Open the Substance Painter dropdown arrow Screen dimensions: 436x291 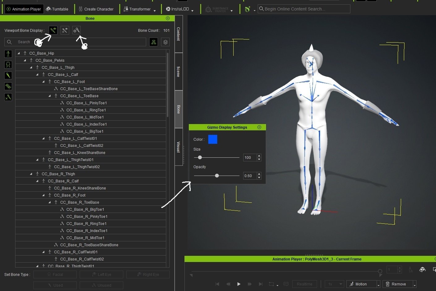click(x=232, y=11)
